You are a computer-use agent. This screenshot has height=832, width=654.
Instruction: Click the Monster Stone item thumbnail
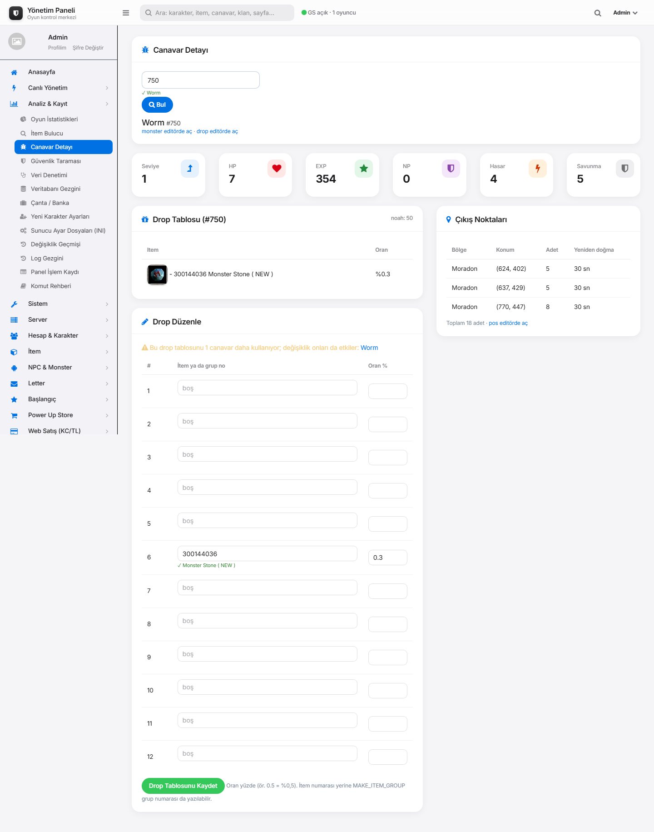pyautogui.click(x=157, y=274)
